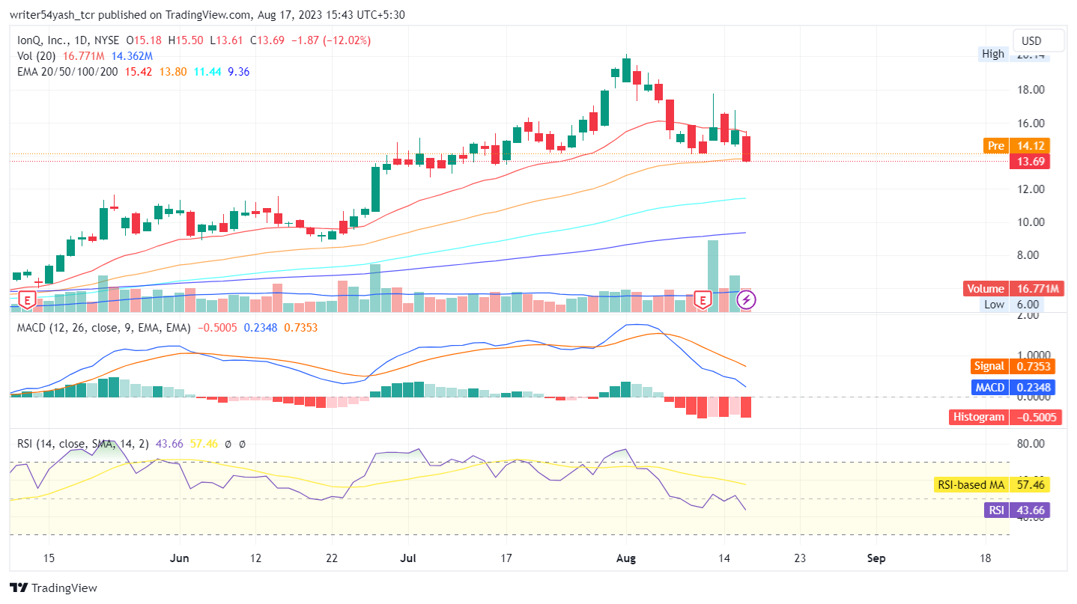Image resolution: width=1077 pixels, height=604 pixels.
Task: Select the EMA 20/50/100/200 indicator legend
Action: [68, 72]
